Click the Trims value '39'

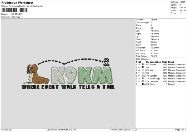pos(152,28)
